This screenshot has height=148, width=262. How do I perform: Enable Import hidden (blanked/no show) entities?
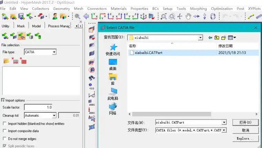pos(5,124)
